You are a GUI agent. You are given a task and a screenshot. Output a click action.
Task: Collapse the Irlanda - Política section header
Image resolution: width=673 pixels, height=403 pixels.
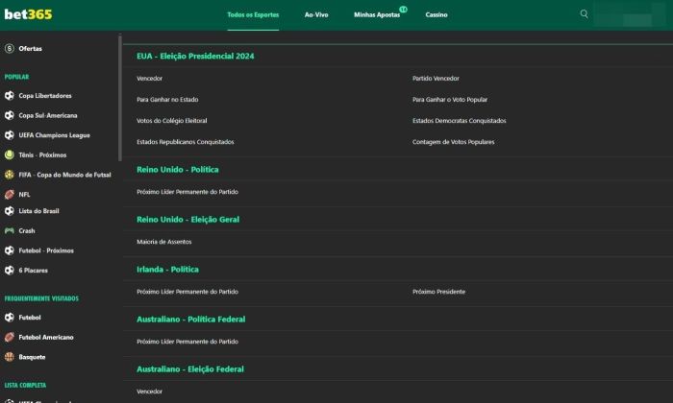168,270
